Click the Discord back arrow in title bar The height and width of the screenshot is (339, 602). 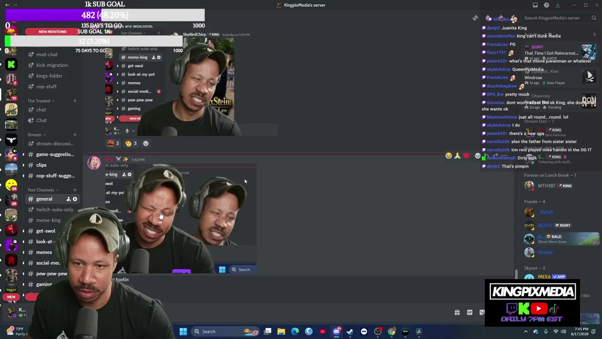click(x=7, y=5)
